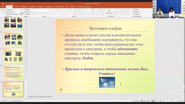Open the Файл tab

point(3,7)
